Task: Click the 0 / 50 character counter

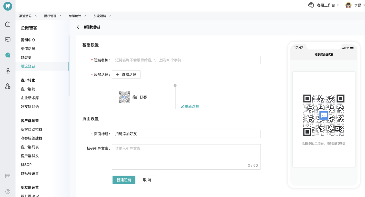Action: point(253,165)
